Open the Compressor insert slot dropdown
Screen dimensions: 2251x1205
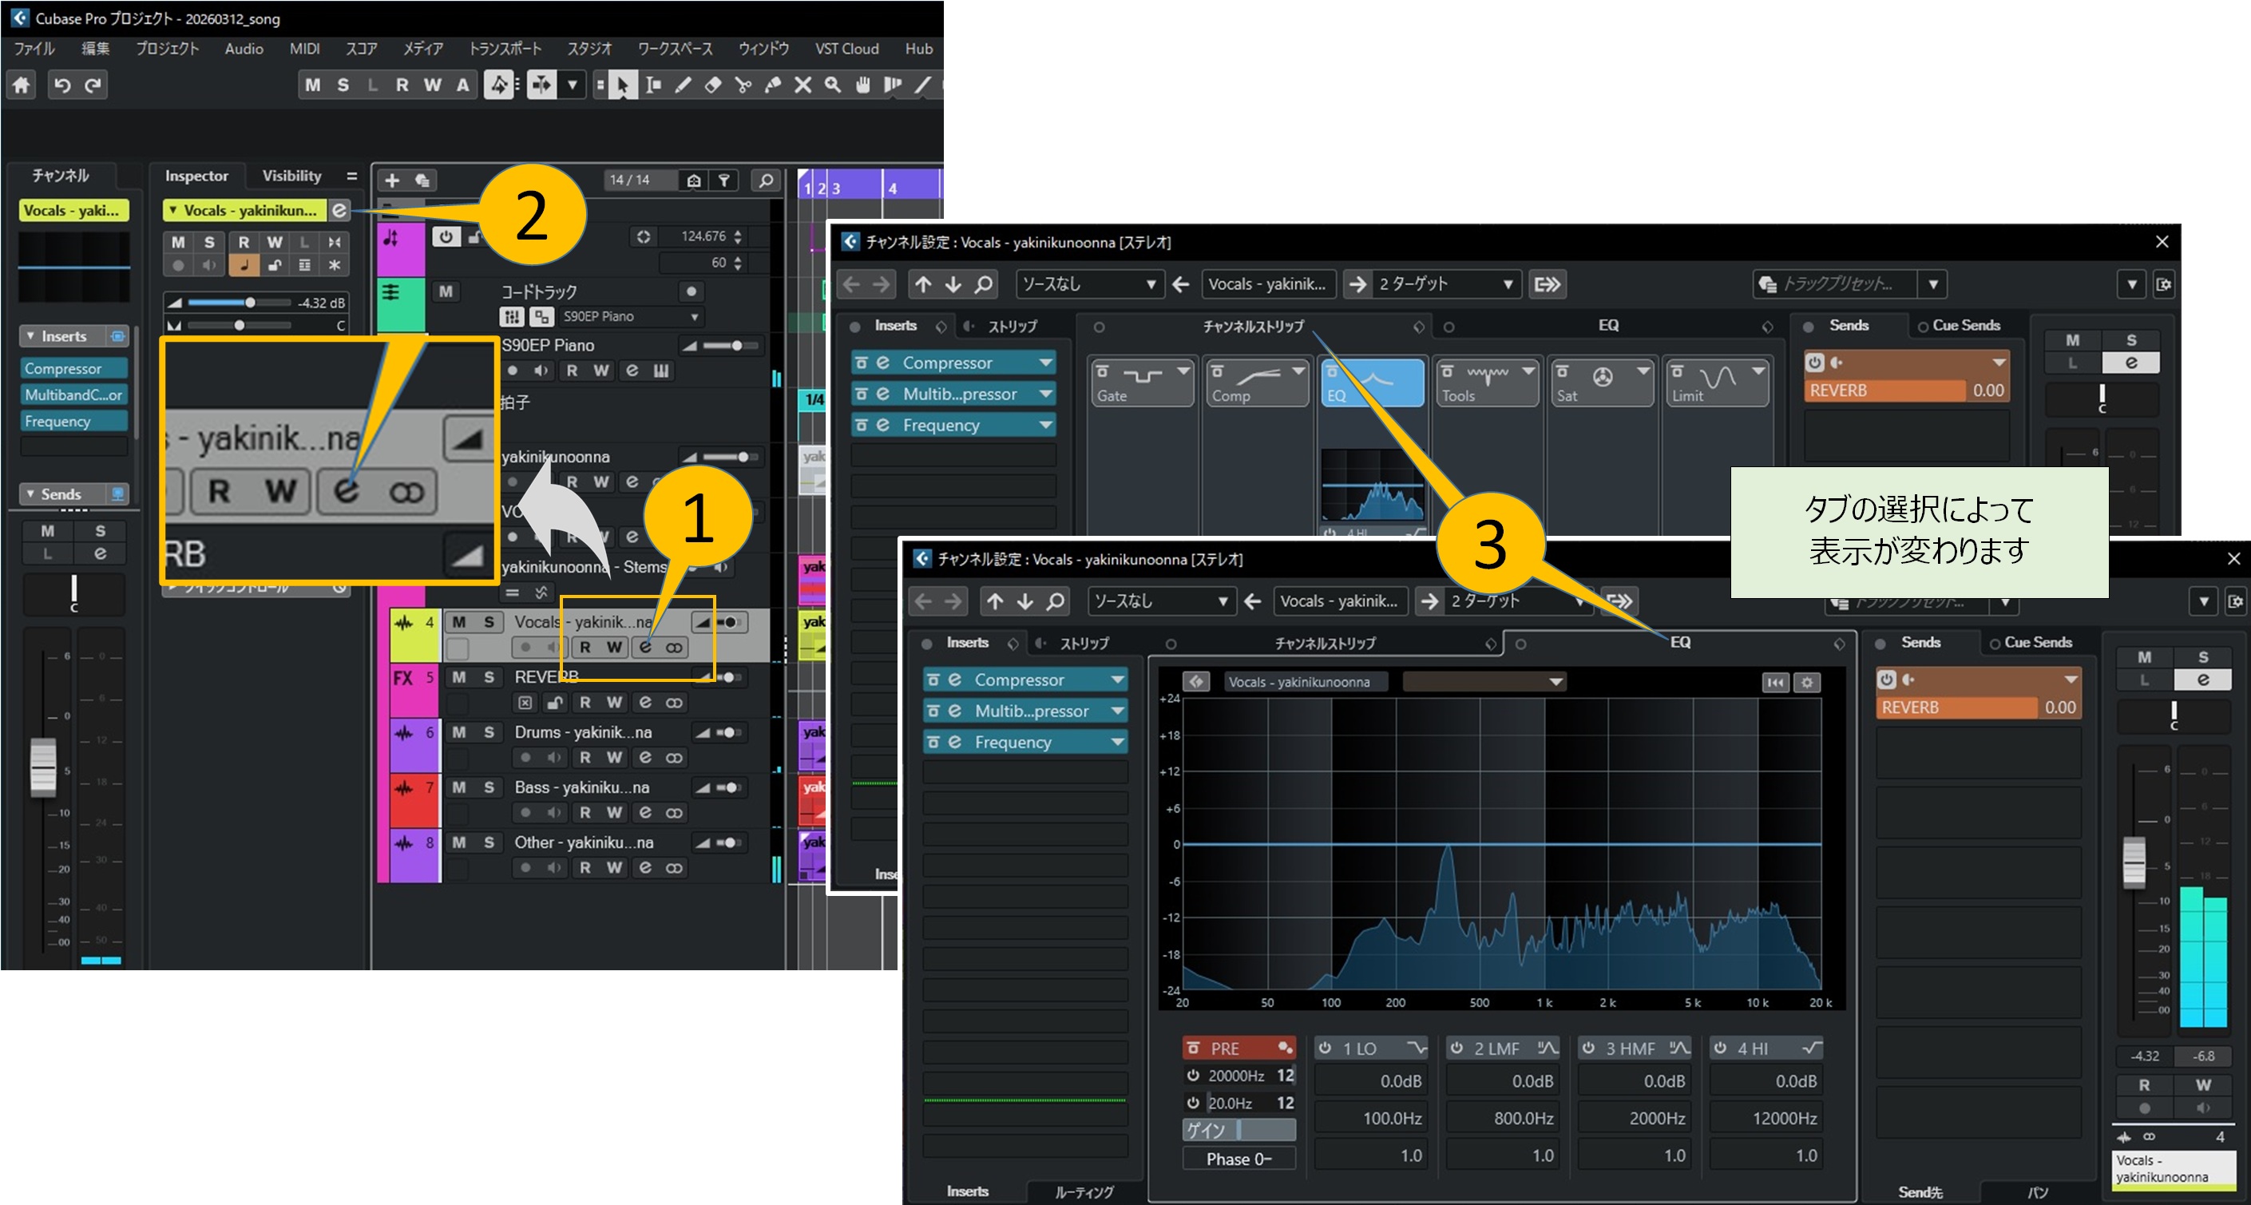coord(1118,680)
